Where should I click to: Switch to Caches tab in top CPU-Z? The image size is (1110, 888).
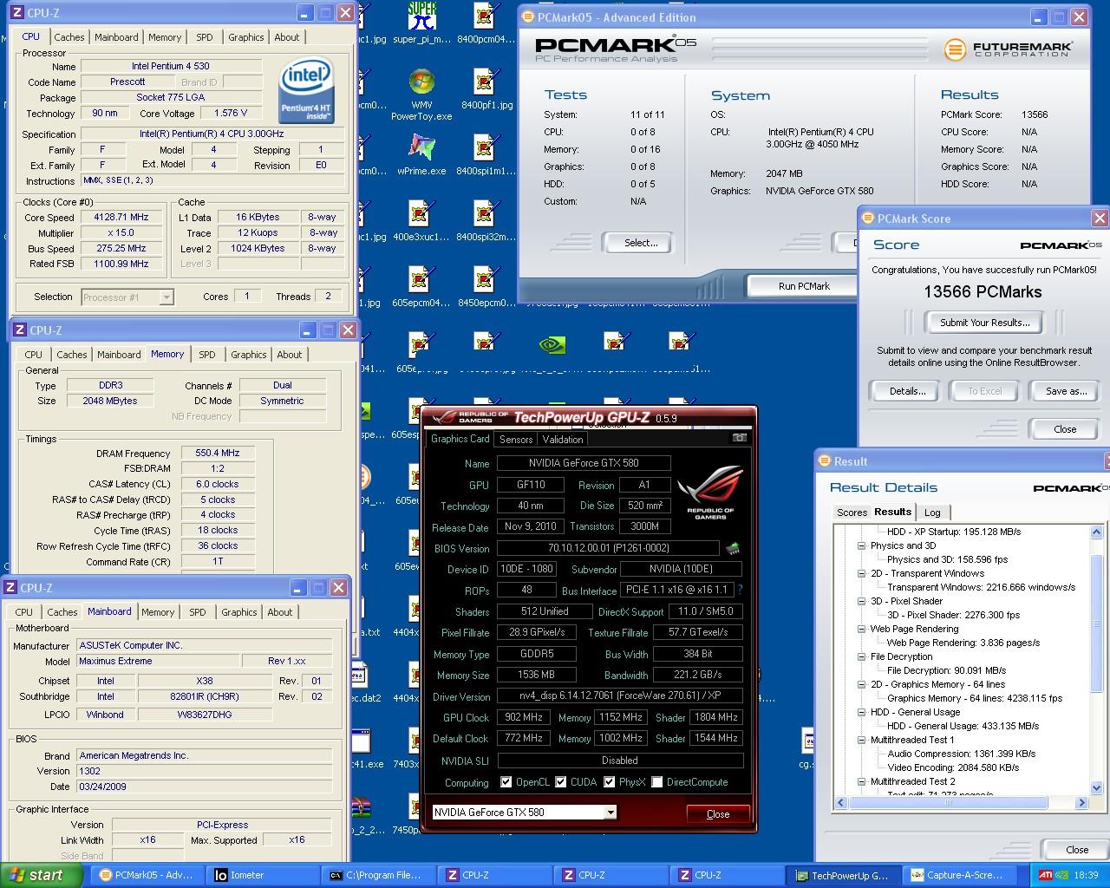(69, 37)
